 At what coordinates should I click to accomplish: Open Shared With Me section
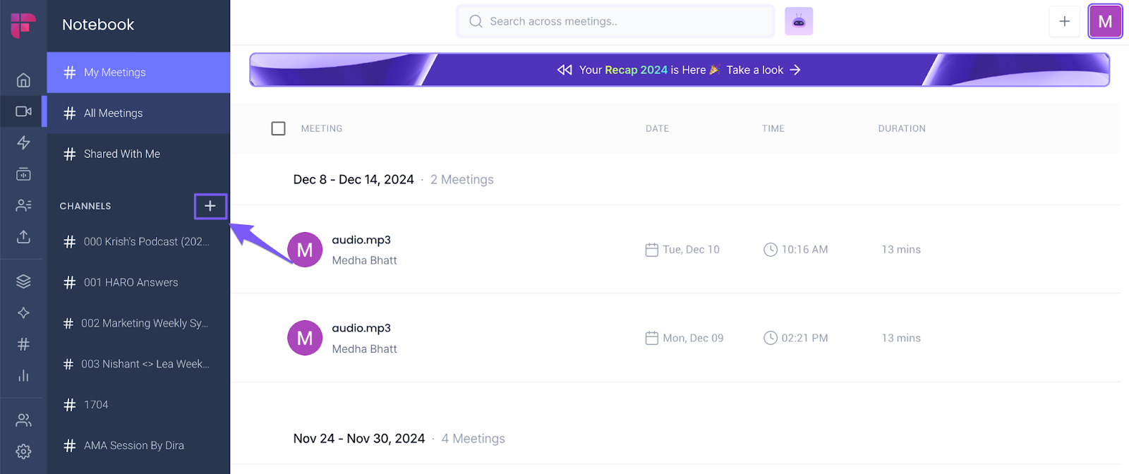point(121,154)
